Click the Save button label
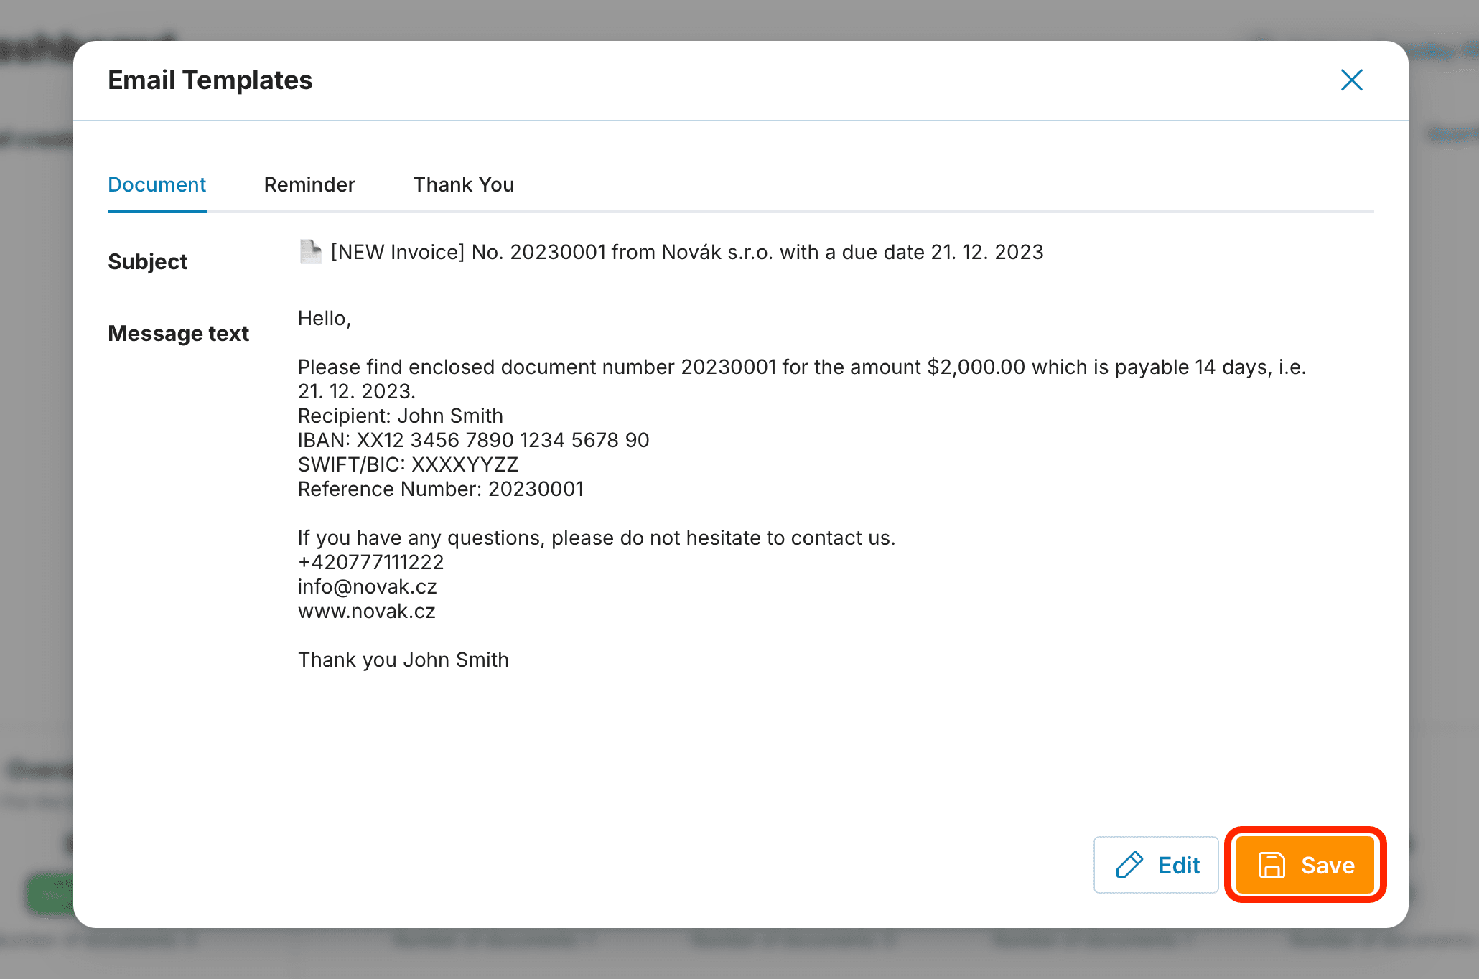Viewport: 1479px width, 979px height. [x=1328, y=865]
